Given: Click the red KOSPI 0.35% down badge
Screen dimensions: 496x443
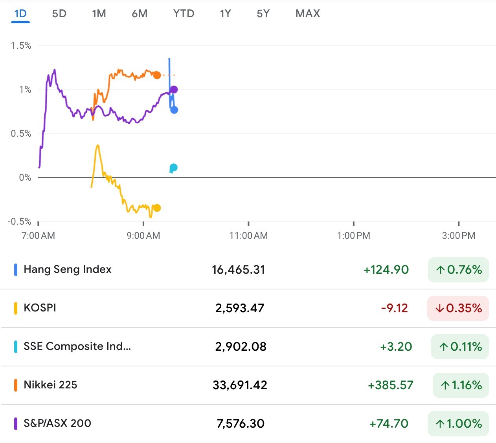Looking at the screenshot, I should click(x=458, y=308).
